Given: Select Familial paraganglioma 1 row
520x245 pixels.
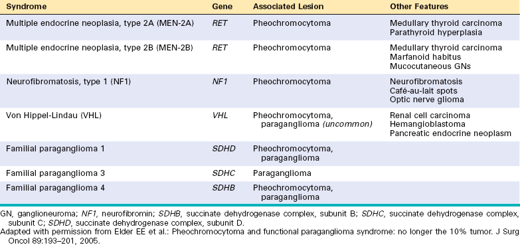Looking at the screenshot, I should tap(260, 153).
